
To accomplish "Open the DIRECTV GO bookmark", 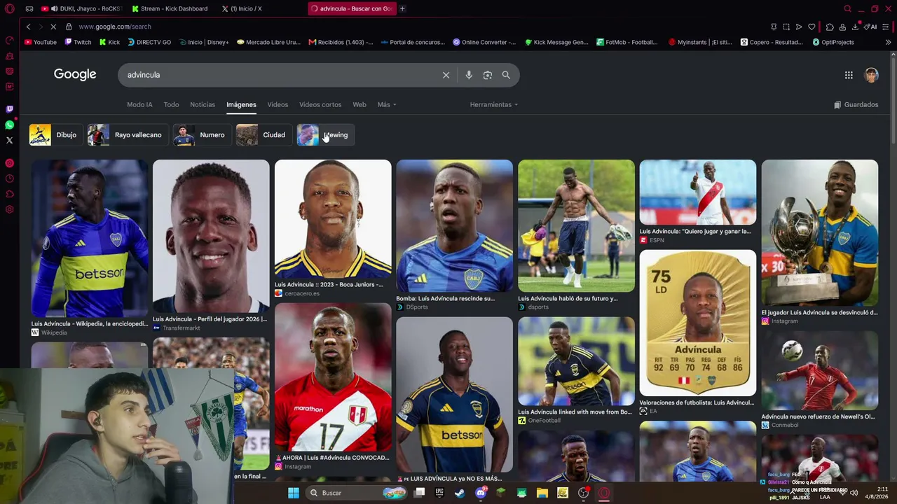I will (x=148, y=42).
